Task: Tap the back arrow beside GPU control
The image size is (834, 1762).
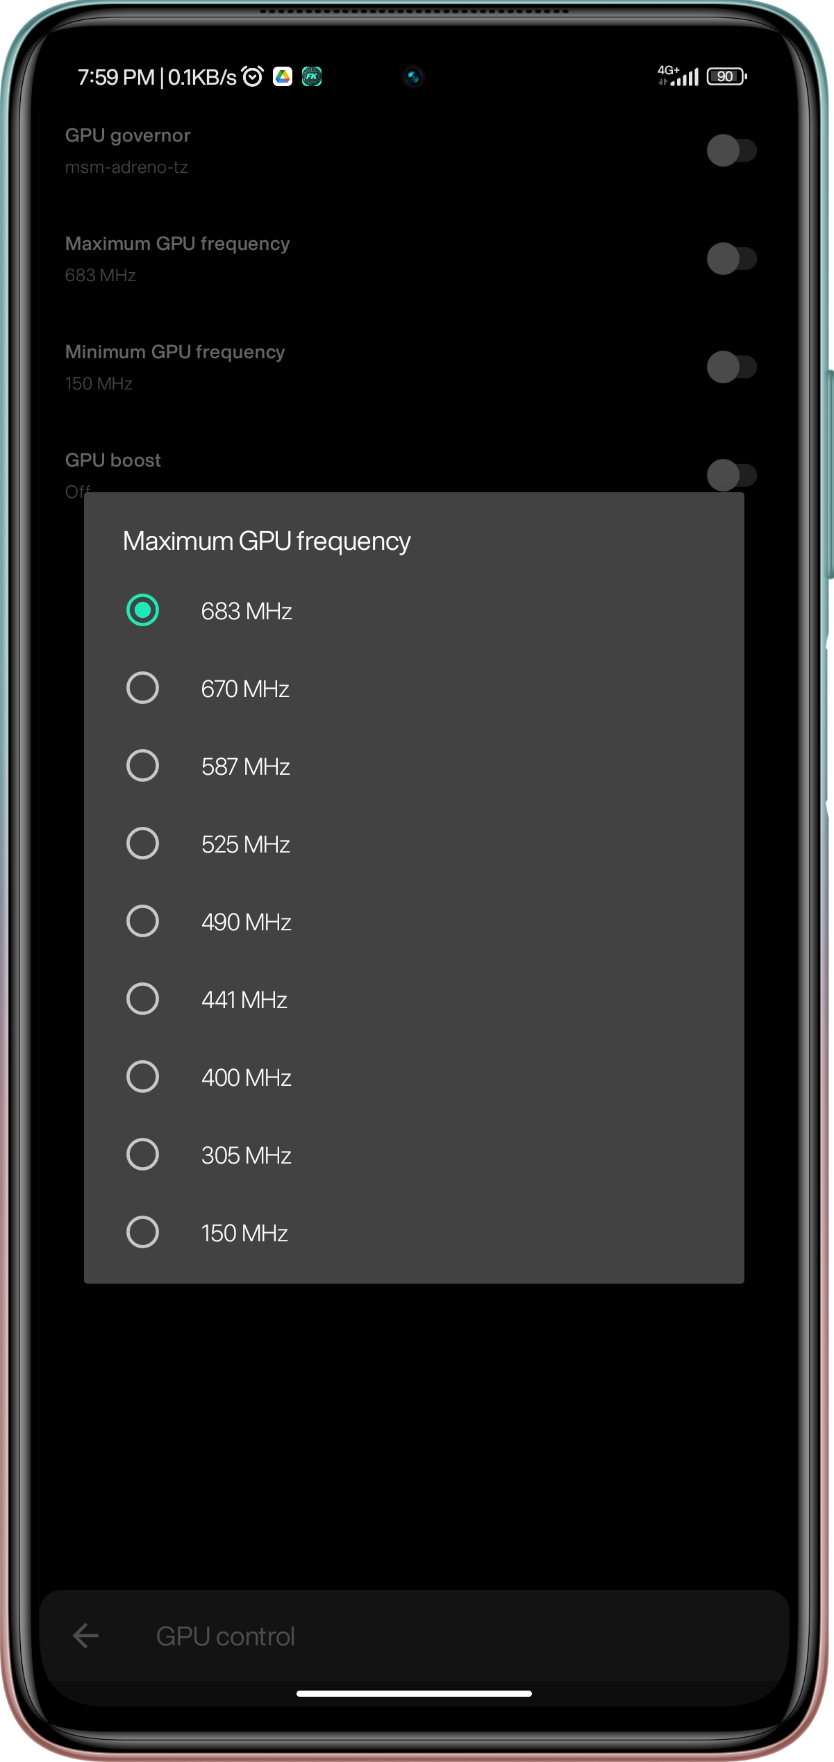Action: (x=85, y=1635)
